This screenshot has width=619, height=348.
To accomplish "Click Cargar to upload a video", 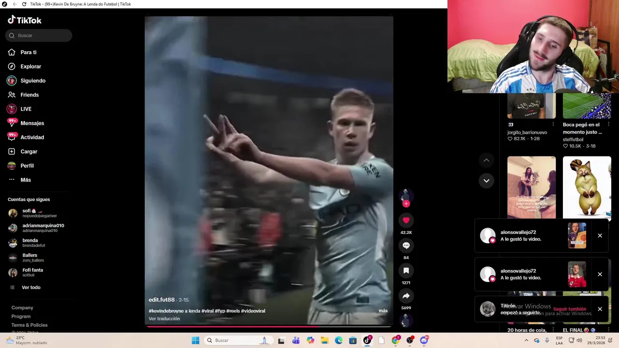I will pyautogui.click(x=29, y=151).
